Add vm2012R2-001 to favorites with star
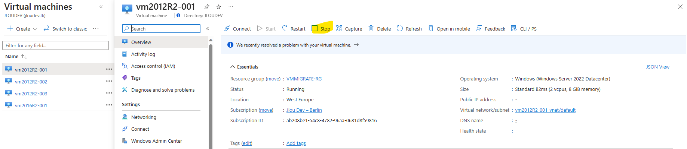 pyautogui.click(x=219, y=7)
